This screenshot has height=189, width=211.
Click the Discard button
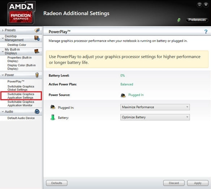[x=174, y=183]
